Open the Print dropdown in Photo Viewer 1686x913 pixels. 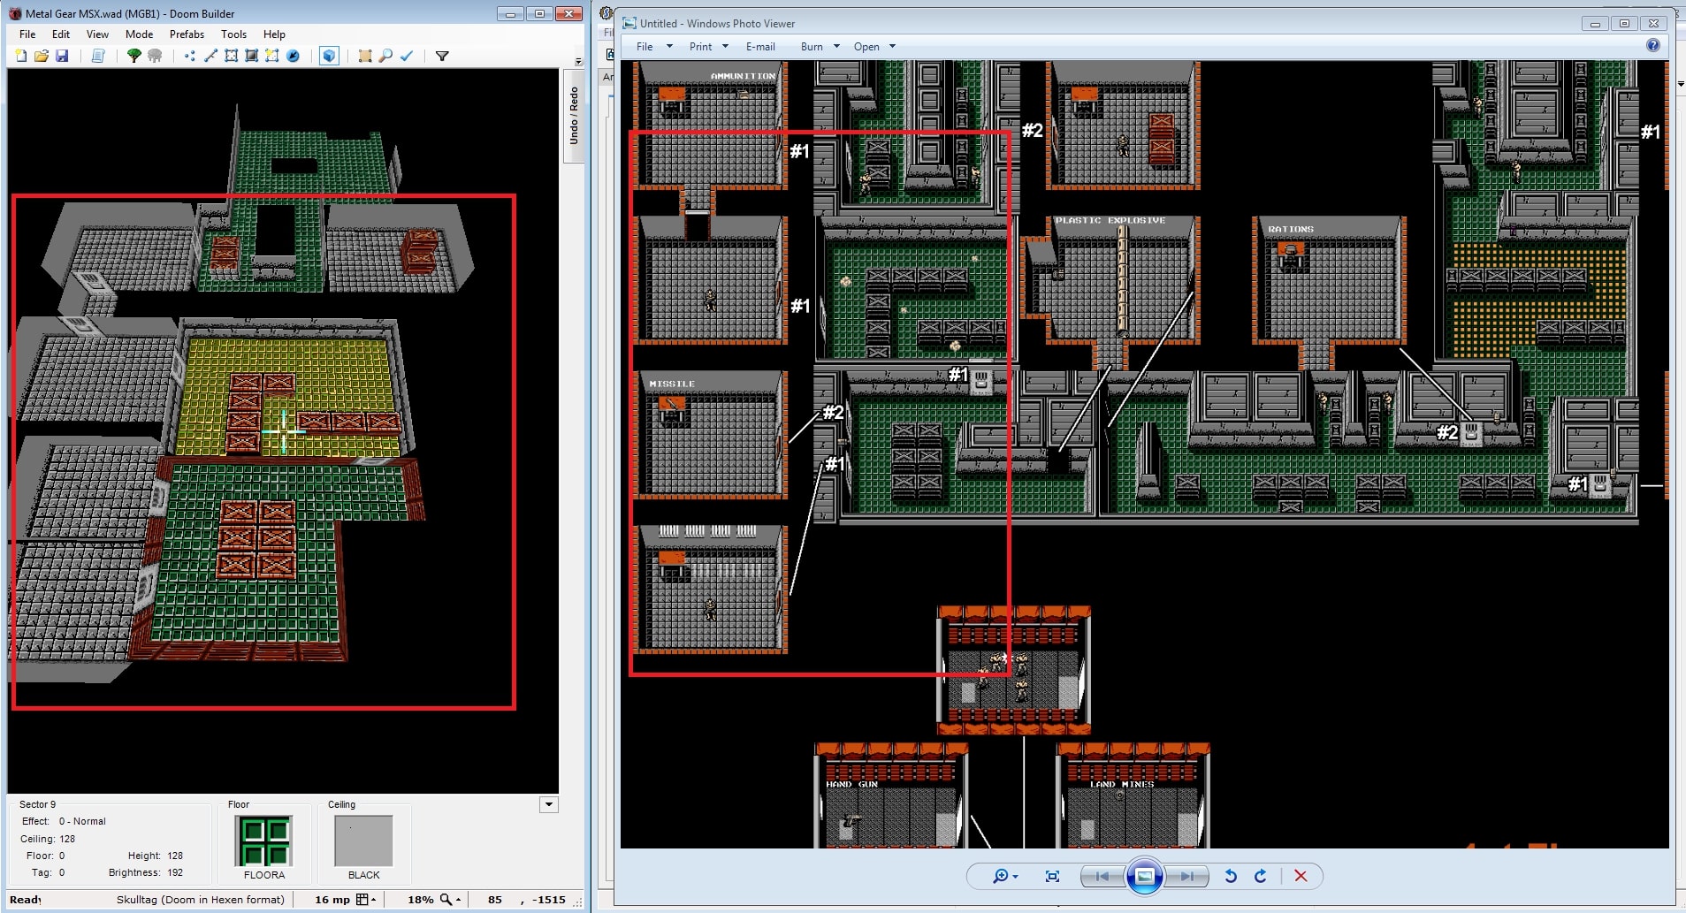coord(709,47)
